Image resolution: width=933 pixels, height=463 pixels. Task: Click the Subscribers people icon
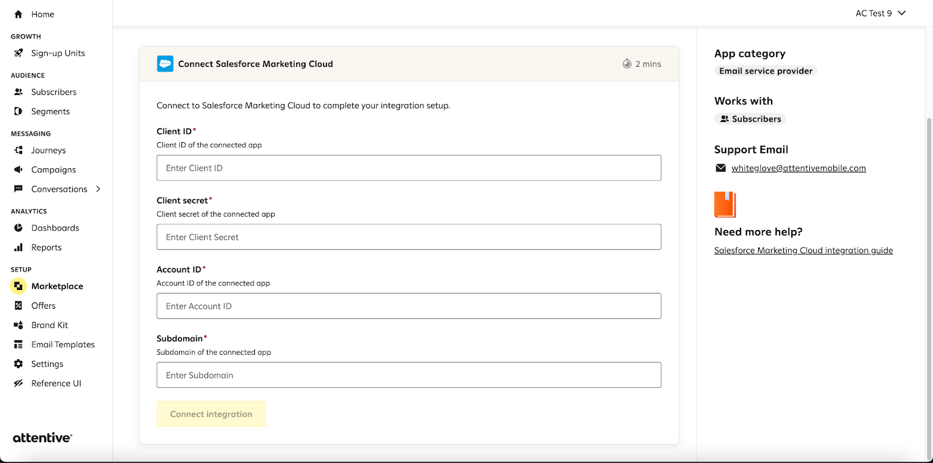pyautogui.click(x=19, y=92)
